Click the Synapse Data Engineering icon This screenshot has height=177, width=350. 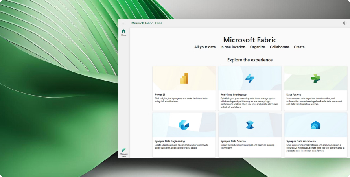tap(184, 125)
